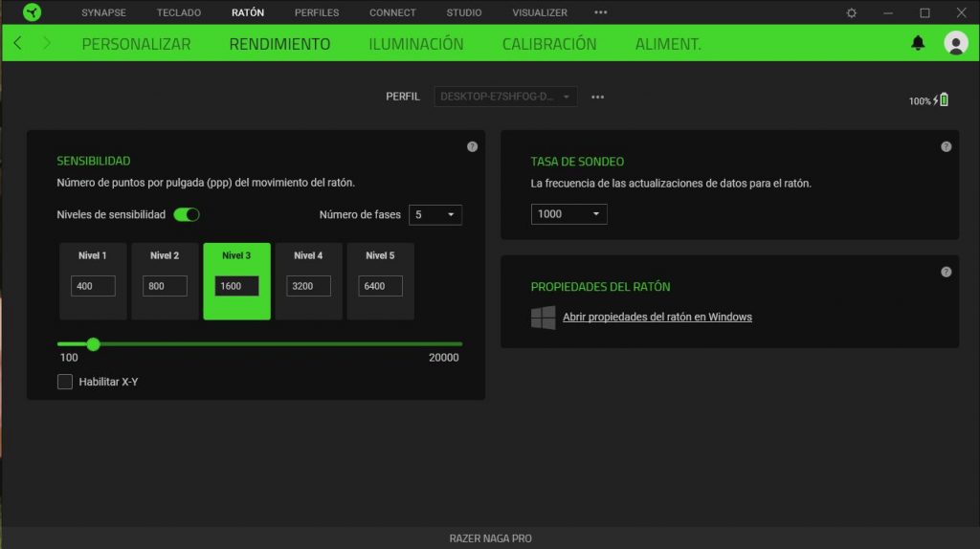The image size is (980, 549).
Task: Click the RAZER NAGA PRO device label
Action: (x=491, y=538)
